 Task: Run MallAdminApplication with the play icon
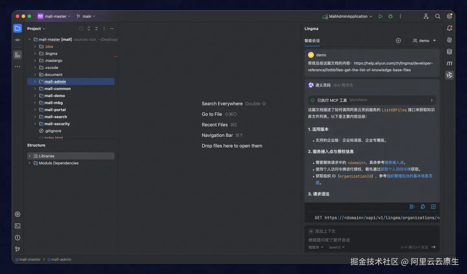click(x=380, y=16)
